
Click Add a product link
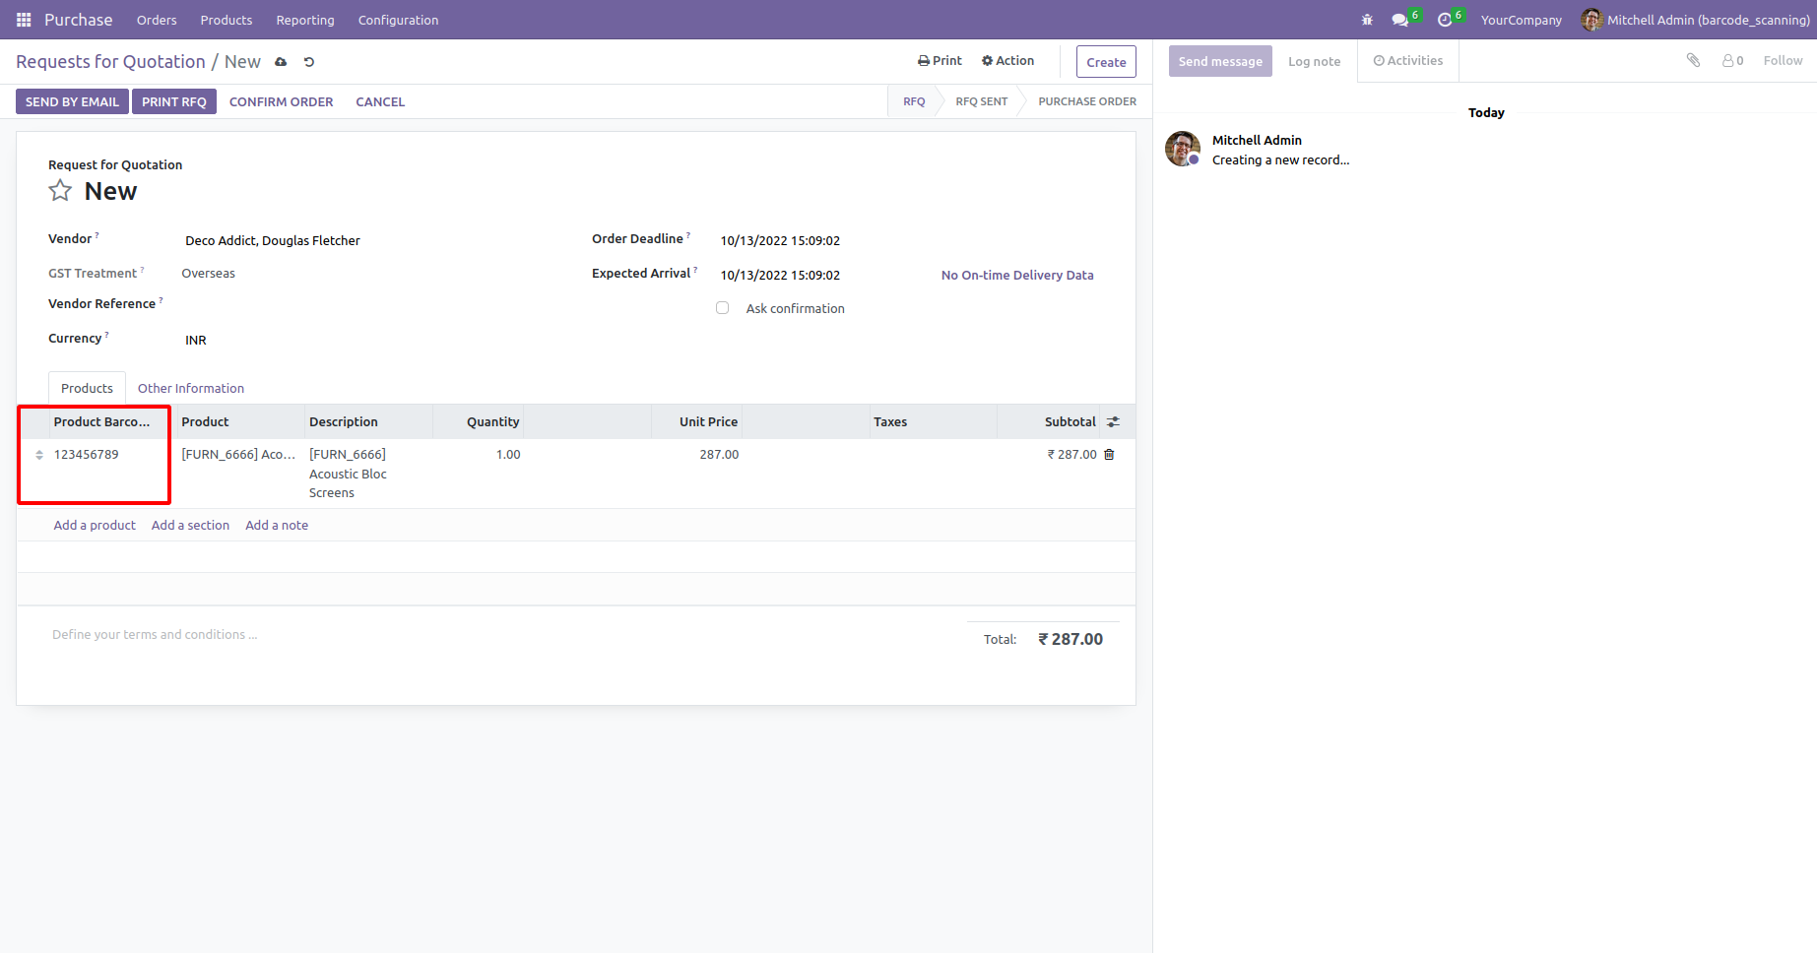coord(95,526)
